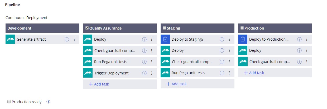The width and height of the screenshot is (327, 109).
Task: Click clipboard icon on Deploy to Production task
Action: coord(243,39)
